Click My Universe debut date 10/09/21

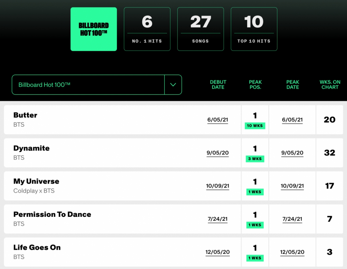pos(218,186)
